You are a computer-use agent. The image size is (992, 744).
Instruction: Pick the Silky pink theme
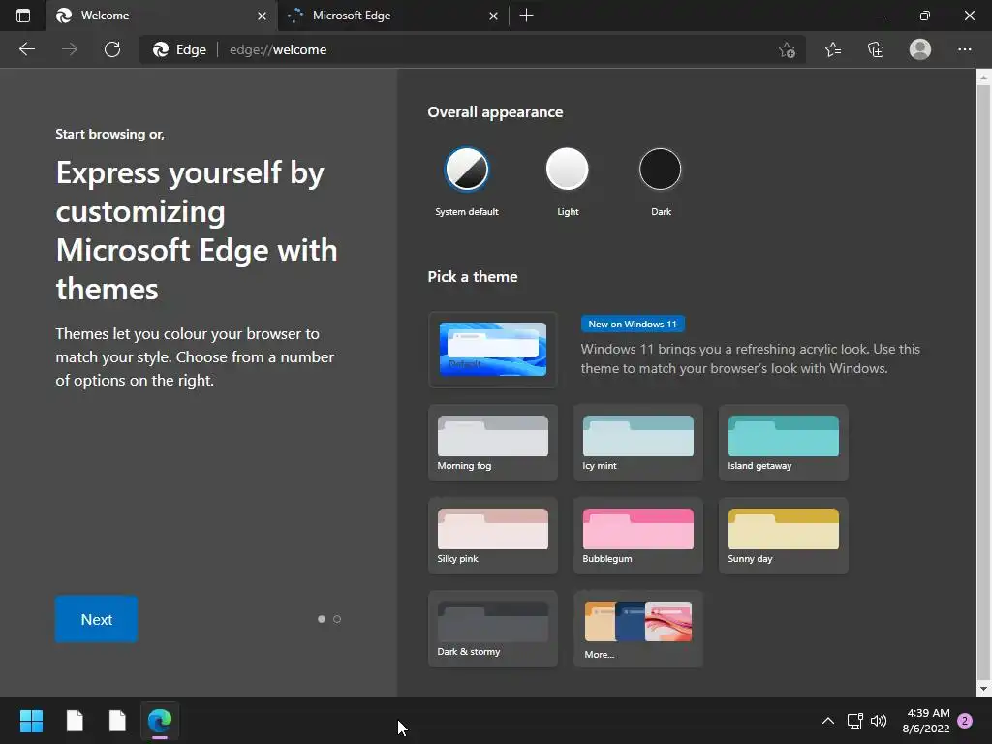pos(493,536)
